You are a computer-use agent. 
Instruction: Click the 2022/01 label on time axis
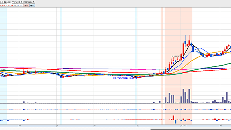coord(183,126)
